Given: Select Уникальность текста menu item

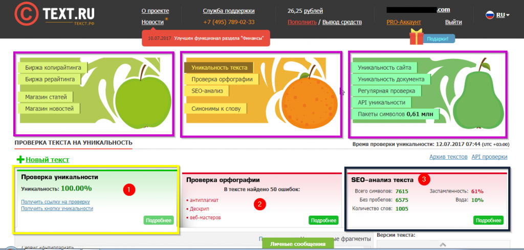Looking at the screenshot, I should pyautogui.click(x=219, y=68).
